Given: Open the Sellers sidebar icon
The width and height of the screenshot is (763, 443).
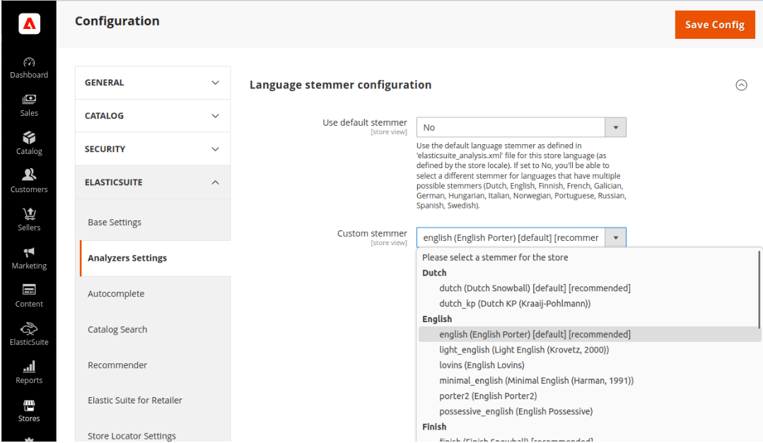Looking at the screenshot, I should pyautogui.click(x=29, y=215).
